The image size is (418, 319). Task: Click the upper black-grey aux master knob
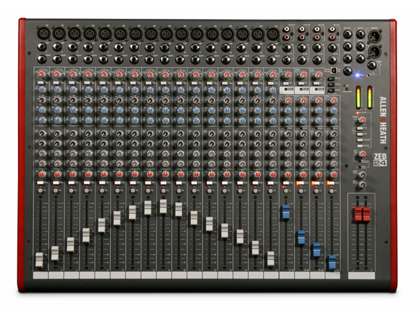coord(362,175)
